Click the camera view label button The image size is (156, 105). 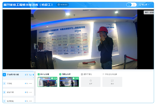click(149, 12)
